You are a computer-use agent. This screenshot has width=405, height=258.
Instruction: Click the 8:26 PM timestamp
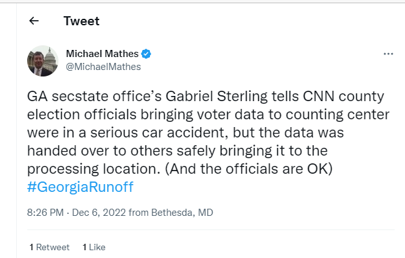pyautogui.click(x=45, y=213)
